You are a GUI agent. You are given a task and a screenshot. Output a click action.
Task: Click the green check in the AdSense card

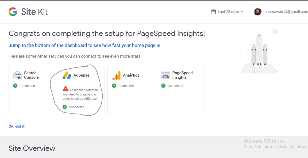click(x=65, y=107)
